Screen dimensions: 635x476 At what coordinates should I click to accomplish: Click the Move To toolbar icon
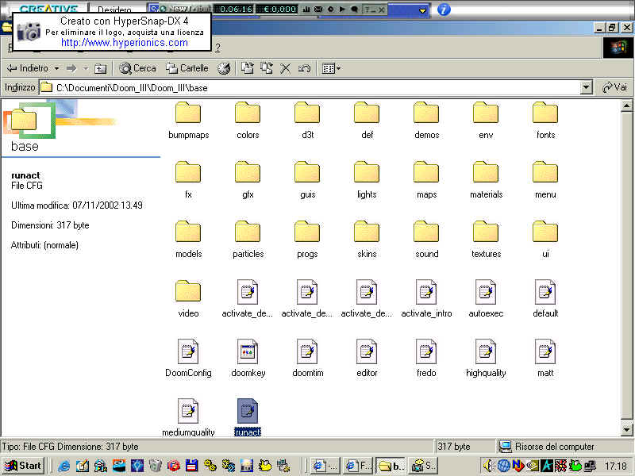click(x=248, y=68)
